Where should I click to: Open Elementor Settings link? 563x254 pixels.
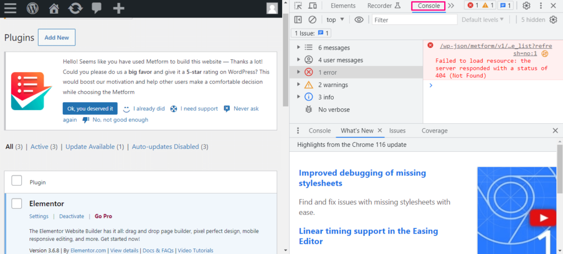click(x=39, y=216)
